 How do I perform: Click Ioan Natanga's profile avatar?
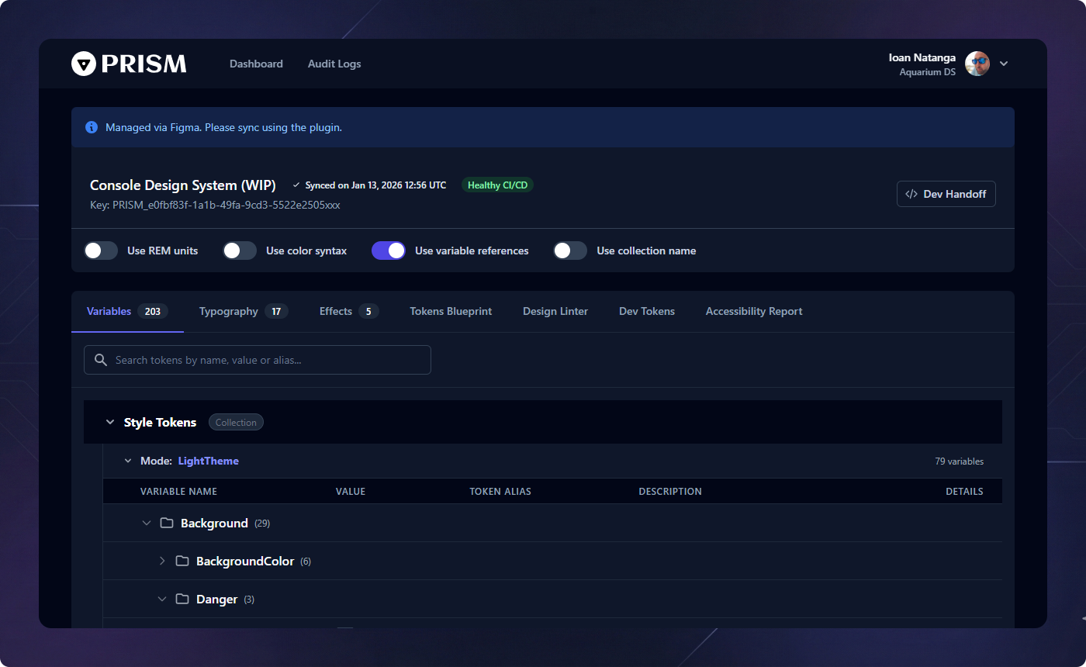point(977,64)
